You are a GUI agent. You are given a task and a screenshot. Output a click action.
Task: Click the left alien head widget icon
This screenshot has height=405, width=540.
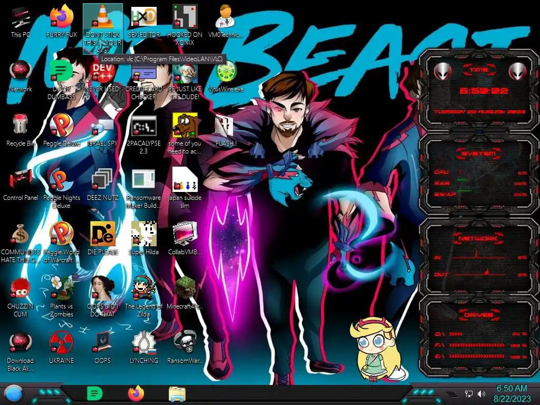(442, 72)
